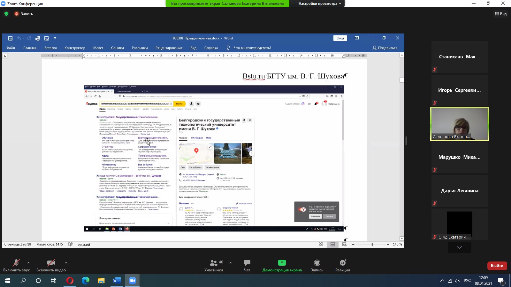This screenshot has height=287, width=511.
Task: Select Станислав Мак... participant tile
Action: click(x=460, y=57)
